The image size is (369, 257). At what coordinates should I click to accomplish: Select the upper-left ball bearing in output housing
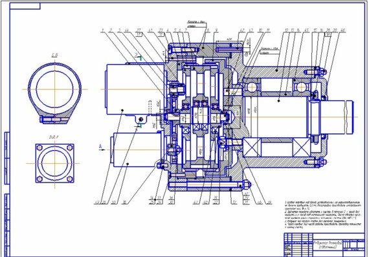(x=252, y=87)
